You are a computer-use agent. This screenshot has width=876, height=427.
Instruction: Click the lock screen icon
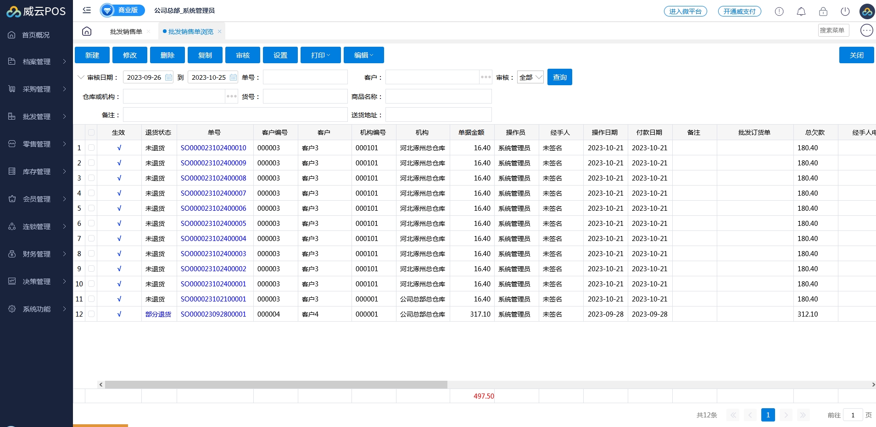click(x=823, y=11)
